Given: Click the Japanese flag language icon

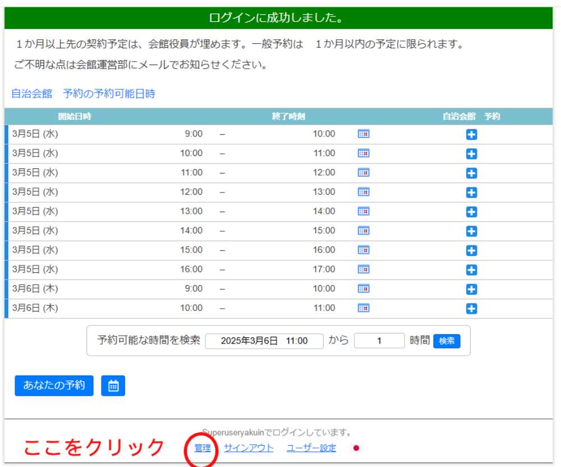Looking at the screenshot, I should [356, 448].
